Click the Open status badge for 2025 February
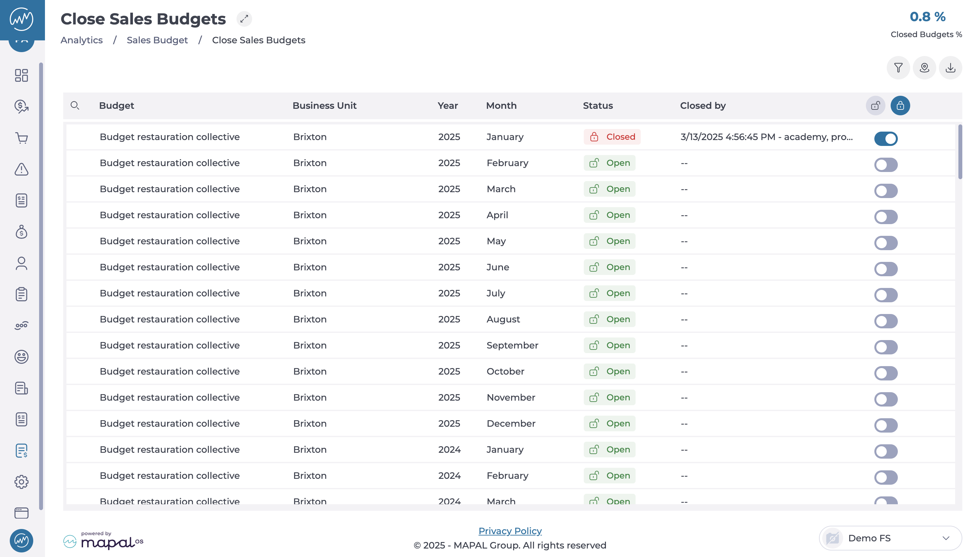 [609, 163]
